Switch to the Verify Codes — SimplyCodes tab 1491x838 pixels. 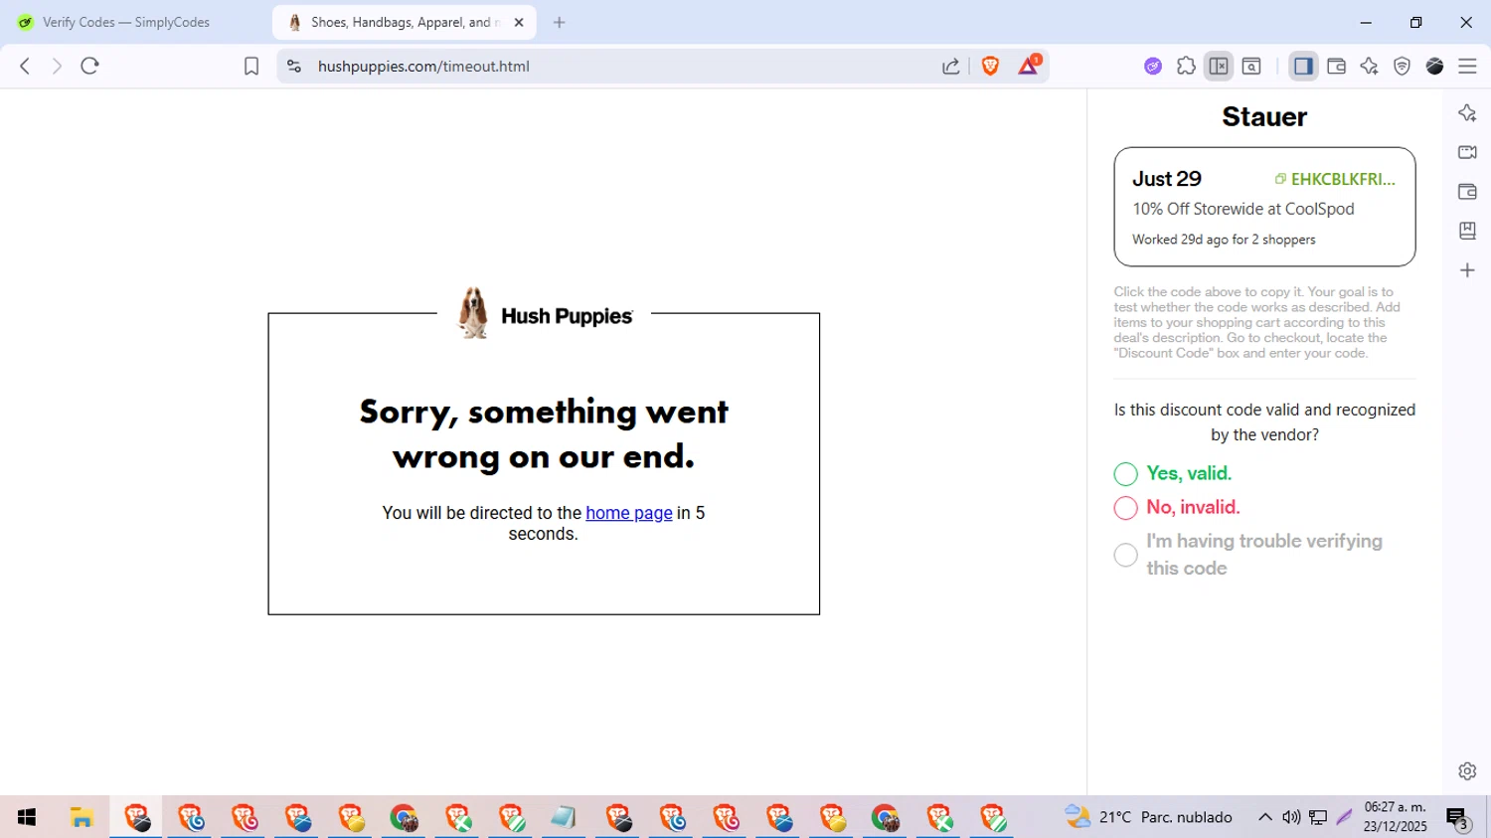click(x=126, y=22)
